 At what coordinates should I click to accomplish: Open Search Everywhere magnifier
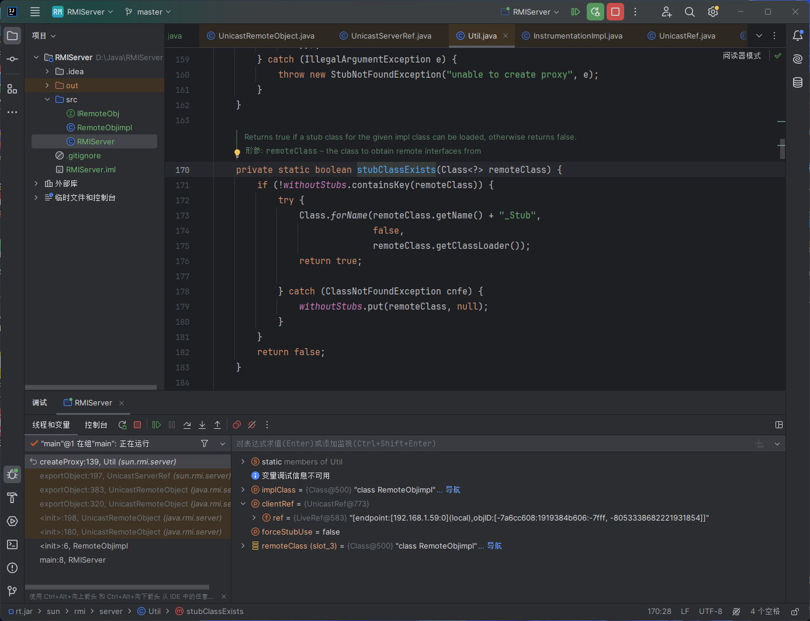click(x=690, y=12)
